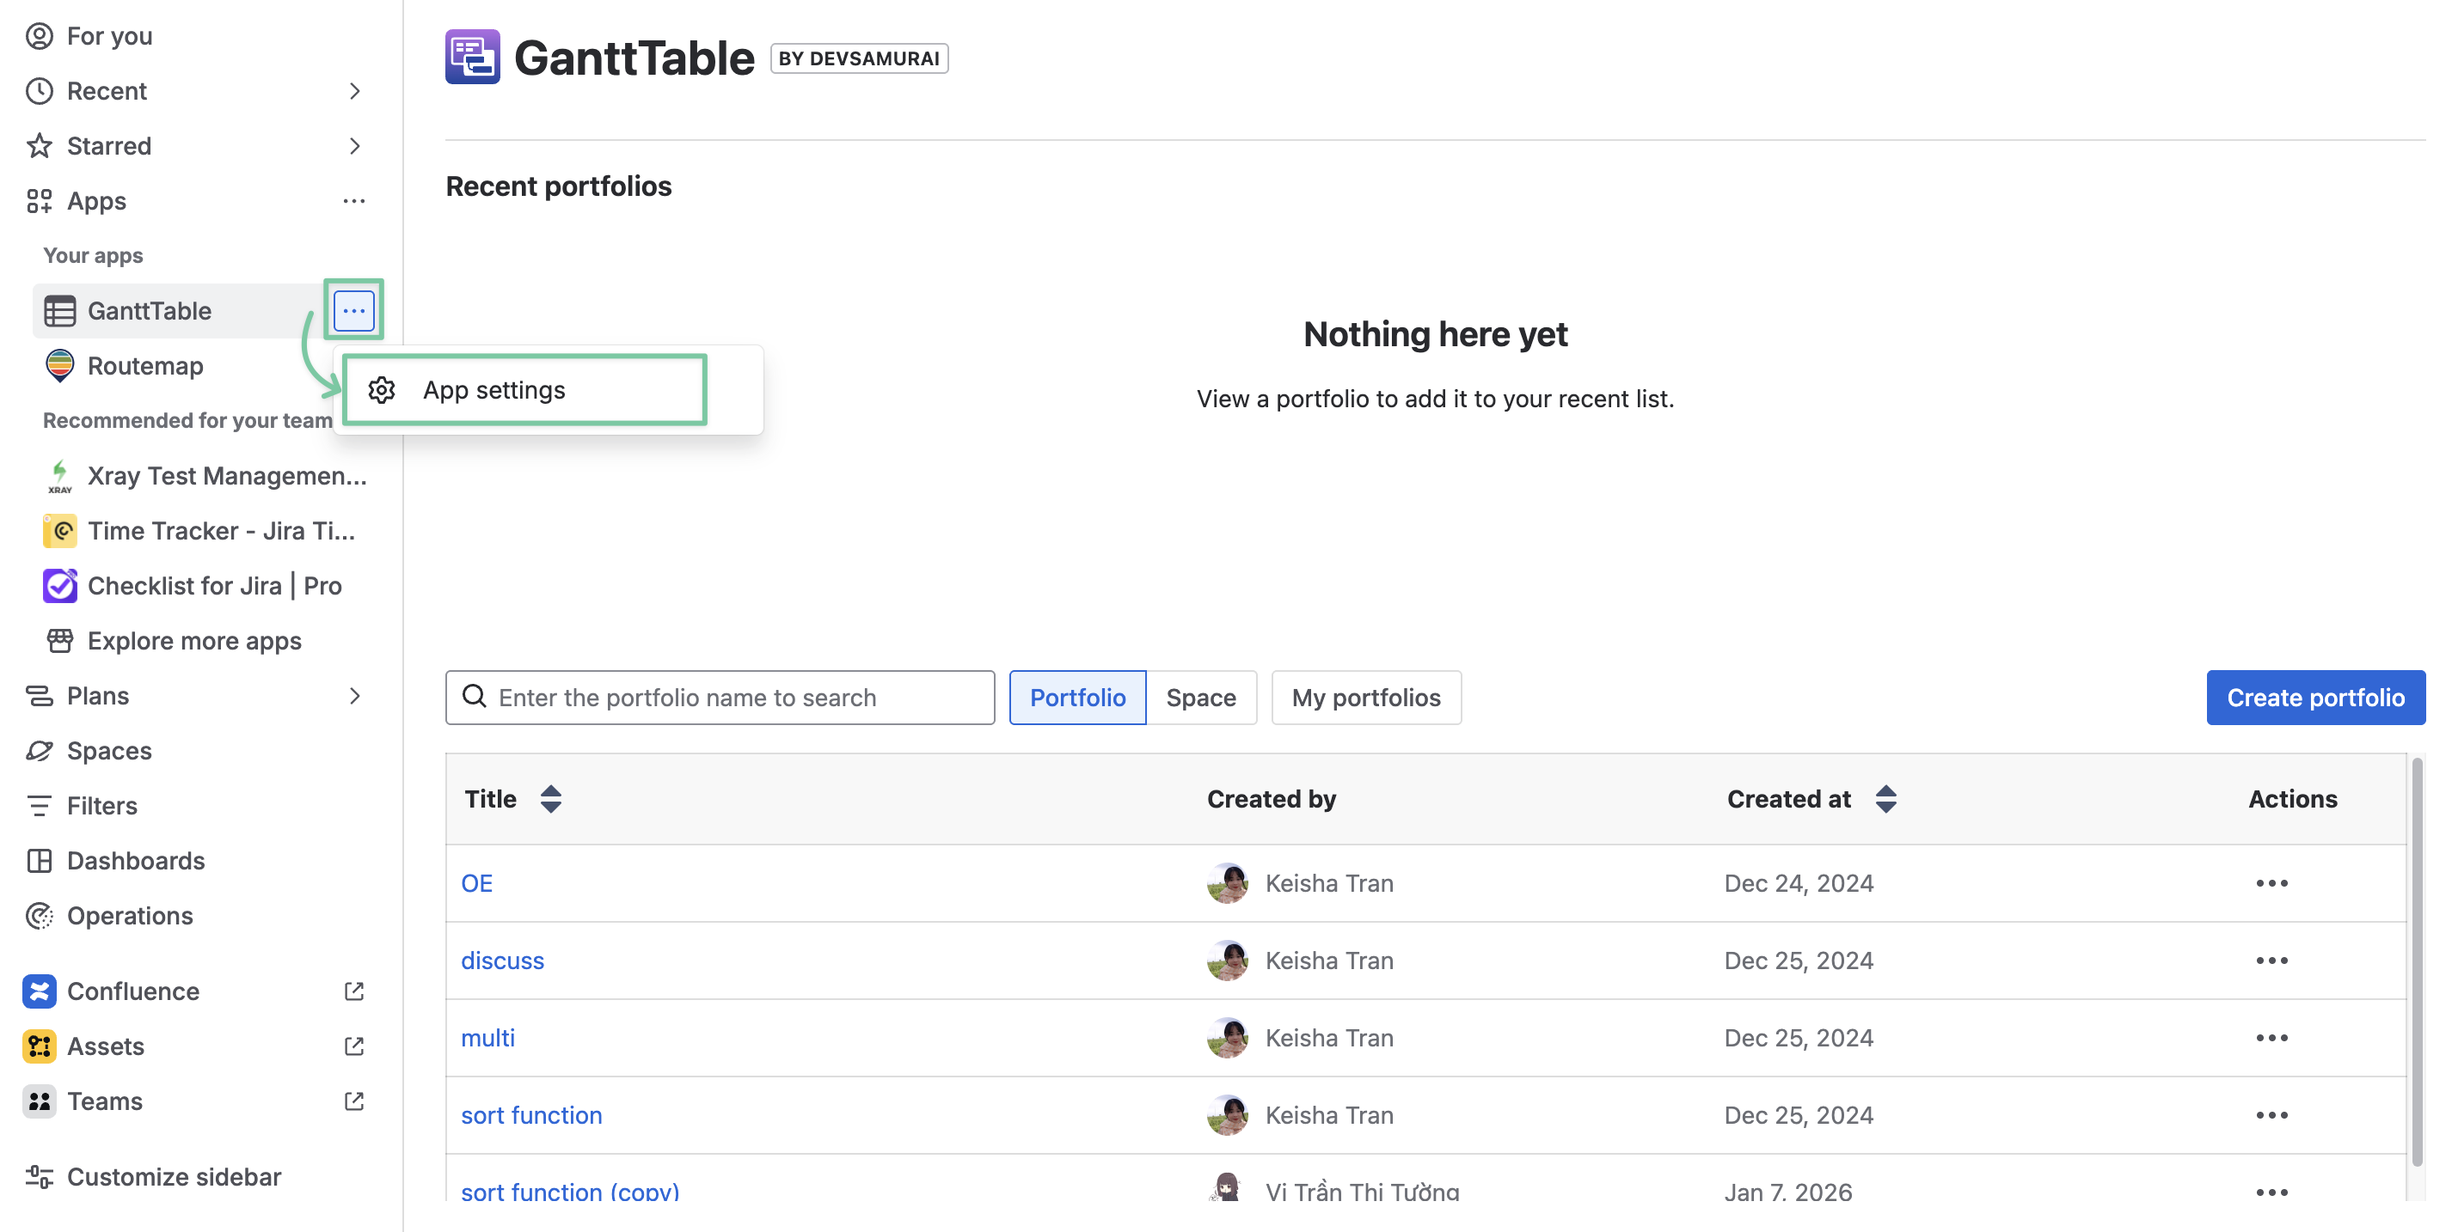
Task: Expand the Recent chevron
Action: tap(354, 91)
